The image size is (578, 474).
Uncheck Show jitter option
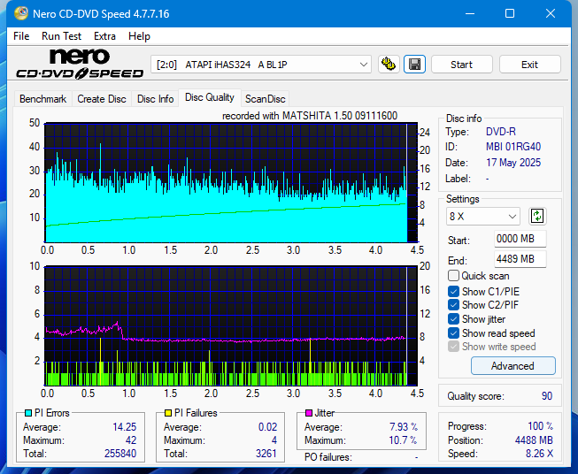point(454,319)
